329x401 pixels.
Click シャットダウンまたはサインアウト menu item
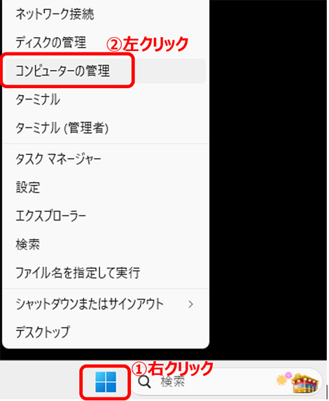106,304
